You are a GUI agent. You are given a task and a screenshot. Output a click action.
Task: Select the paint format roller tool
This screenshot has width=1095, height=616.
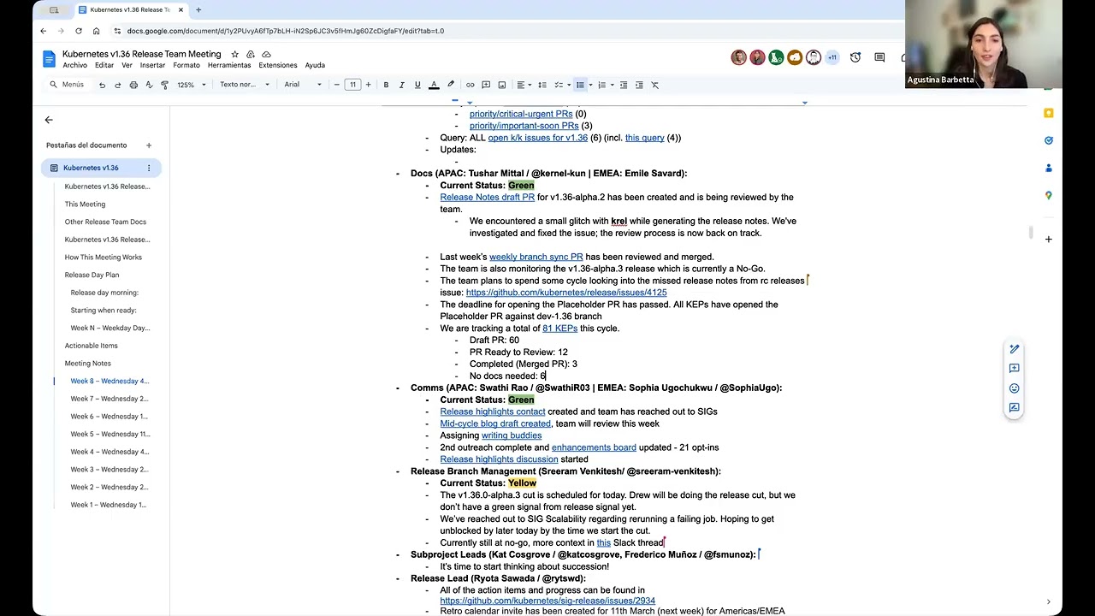tap(165, 85)
